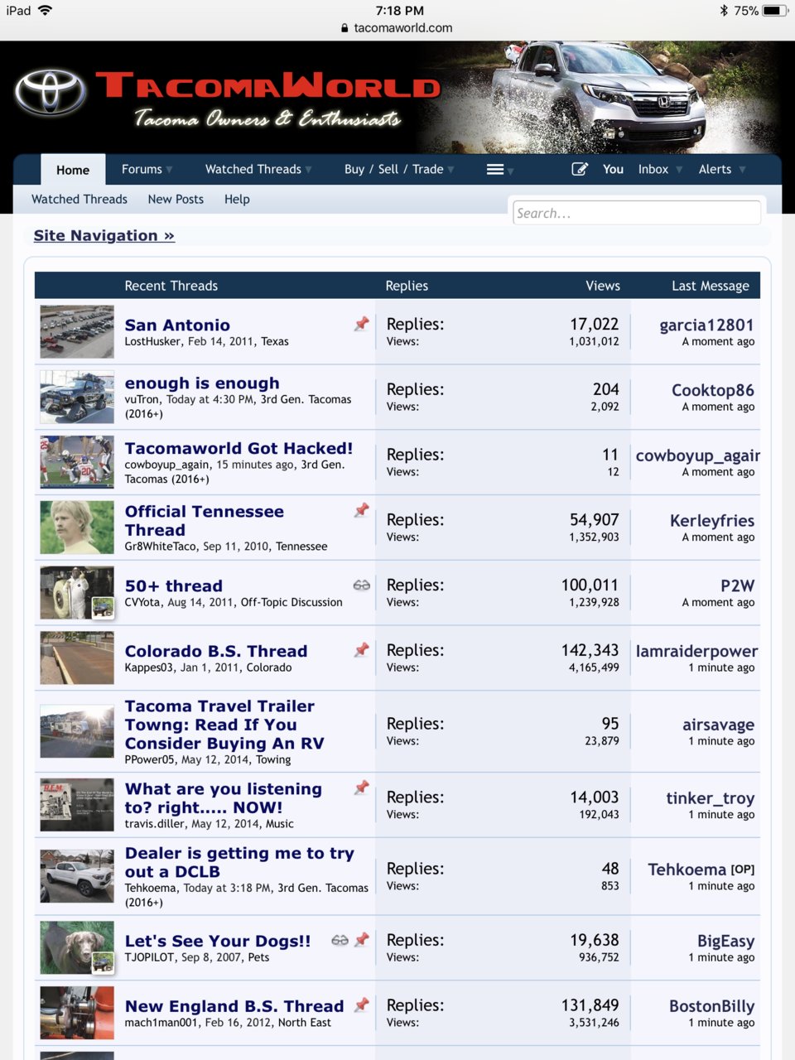Open the Official Tennessee Thread
This screenshot has height=1060, width=795.
pos(205,521)
